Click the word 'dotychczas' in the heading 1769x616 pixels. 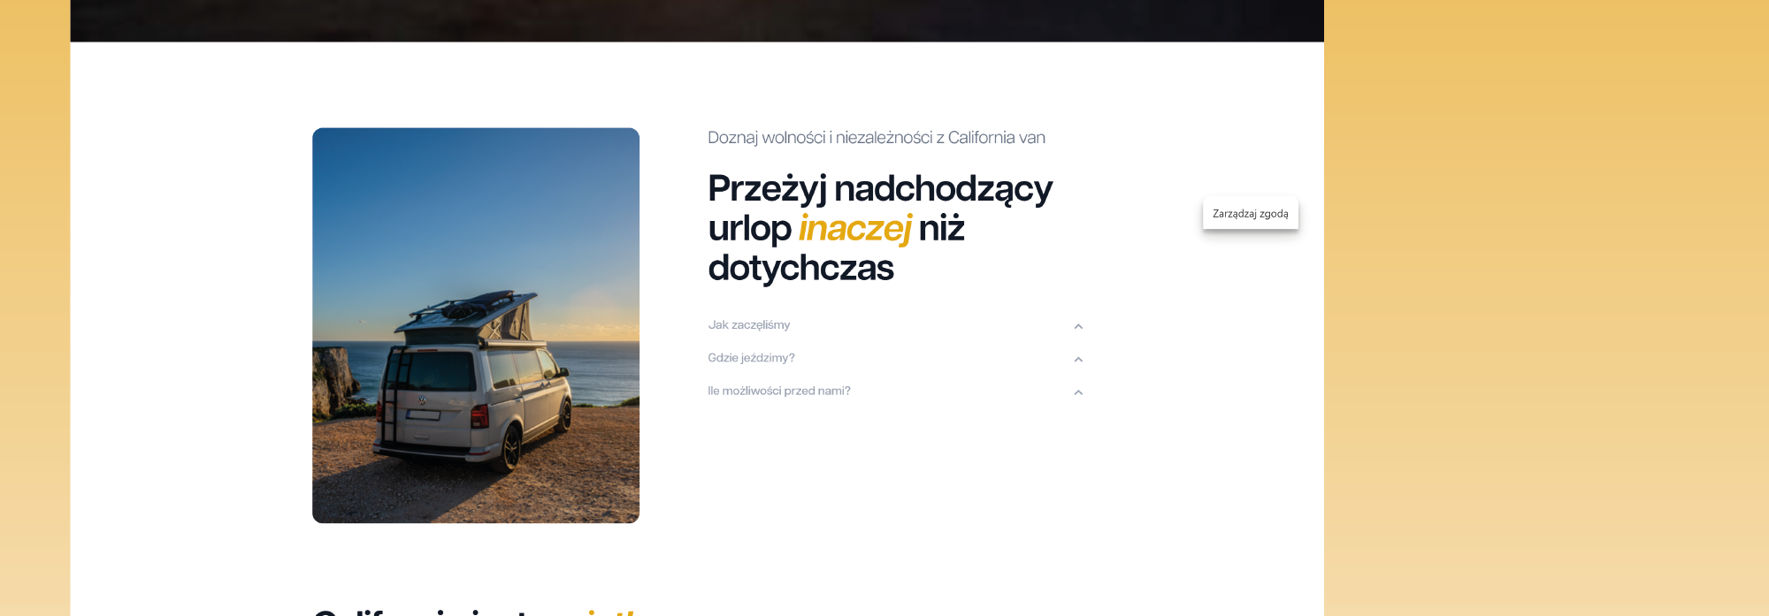point(800,268)
